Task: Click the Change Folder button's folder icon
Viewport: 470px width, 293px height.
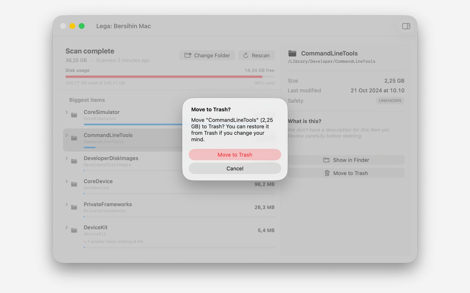Action: (188, 55)
